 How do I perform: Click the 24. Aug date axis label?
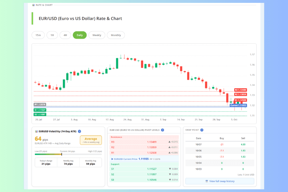[x=127, y=120]
